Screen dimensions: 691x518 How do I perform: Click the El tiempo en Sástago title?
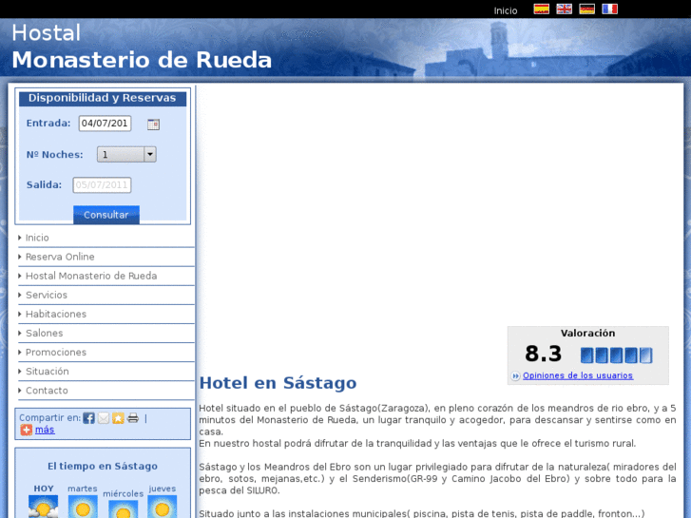pyautogui.click(x=103, y=466)
